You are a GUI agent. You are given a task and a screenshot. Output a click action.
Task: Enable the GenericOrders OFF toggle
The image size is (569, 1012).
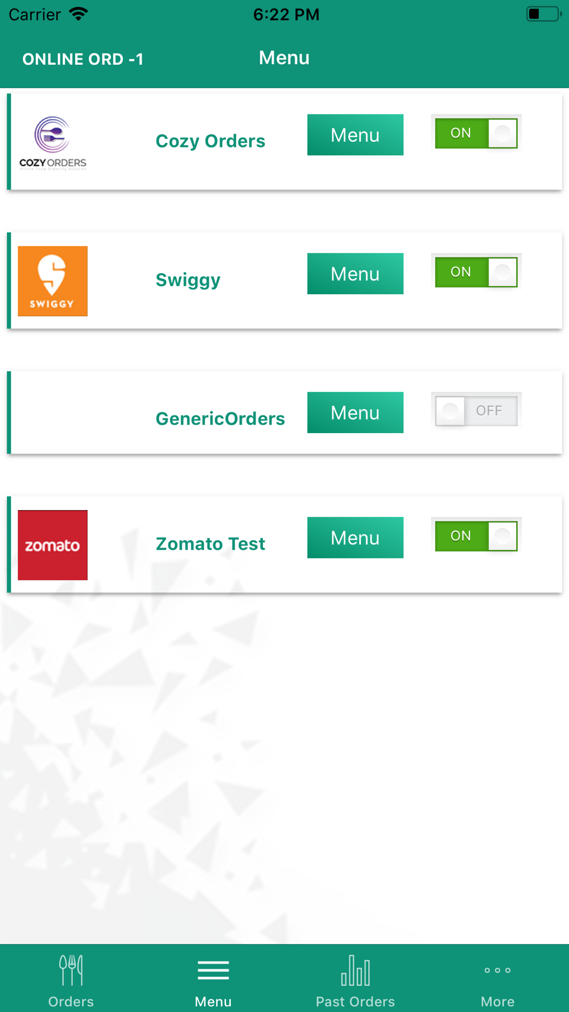tap(476, 411)
